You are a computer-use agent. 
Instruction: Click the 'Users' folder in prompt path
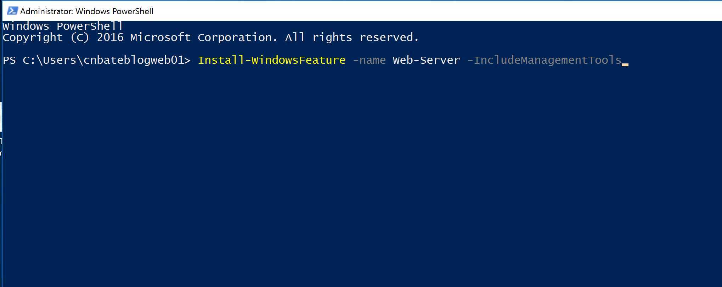(60, 60)
